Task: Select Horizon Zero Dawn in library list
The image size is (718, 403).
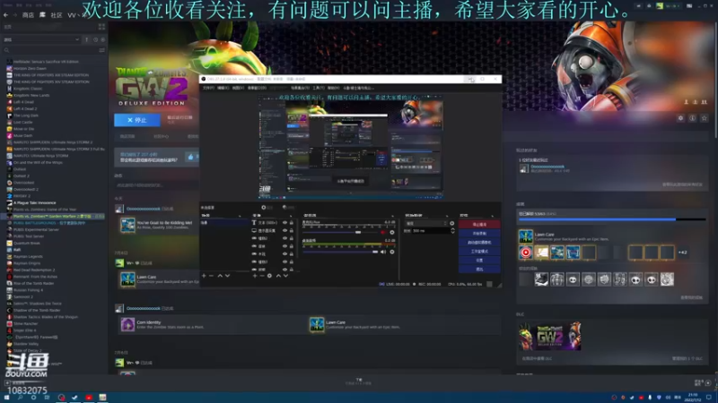Action: point(30,69)
